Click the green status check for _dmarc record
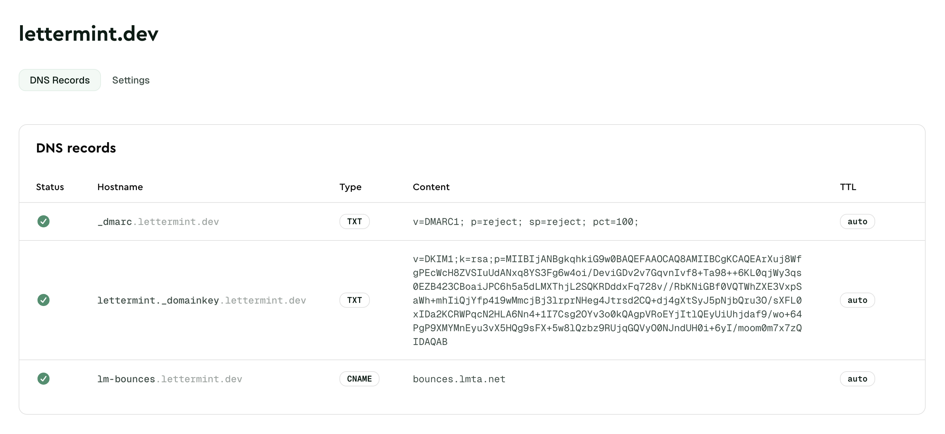This screenshot has height=434, width=945. (x=44, y=221)
